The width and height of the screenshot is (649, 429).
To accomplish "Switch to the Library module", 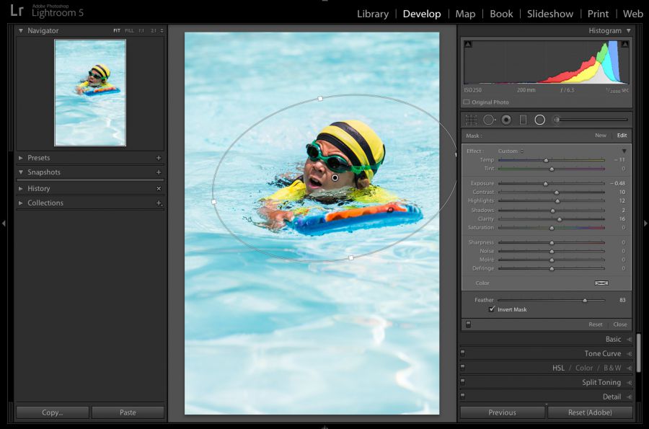I will point(372,14).
